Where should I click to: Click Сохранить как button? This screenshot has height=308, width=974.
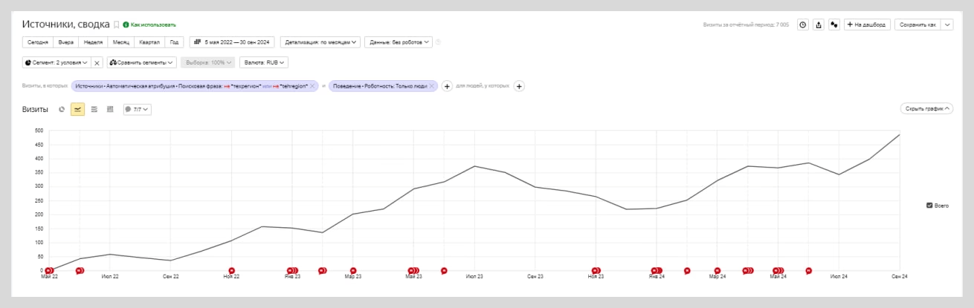[x=917, y=24]
